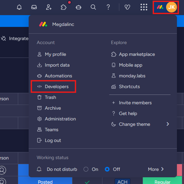Open the Developers section

click(x=53, y=86)
